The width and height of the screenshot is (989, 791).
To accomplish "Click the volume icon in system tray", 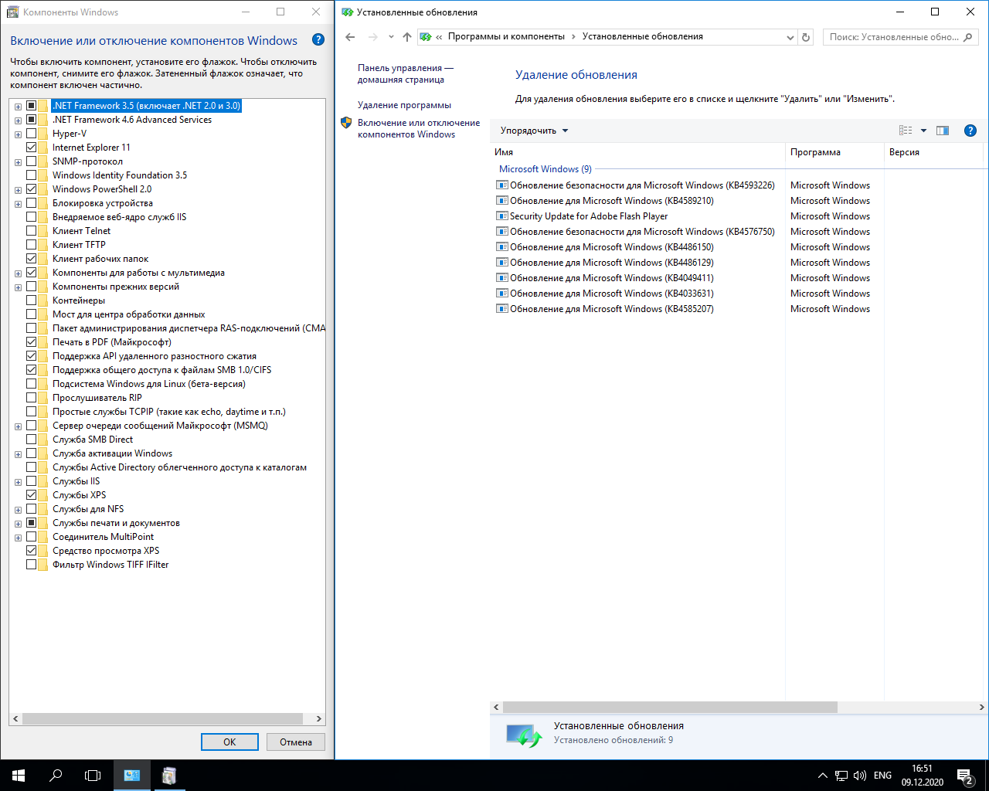I will coord(859,776).
